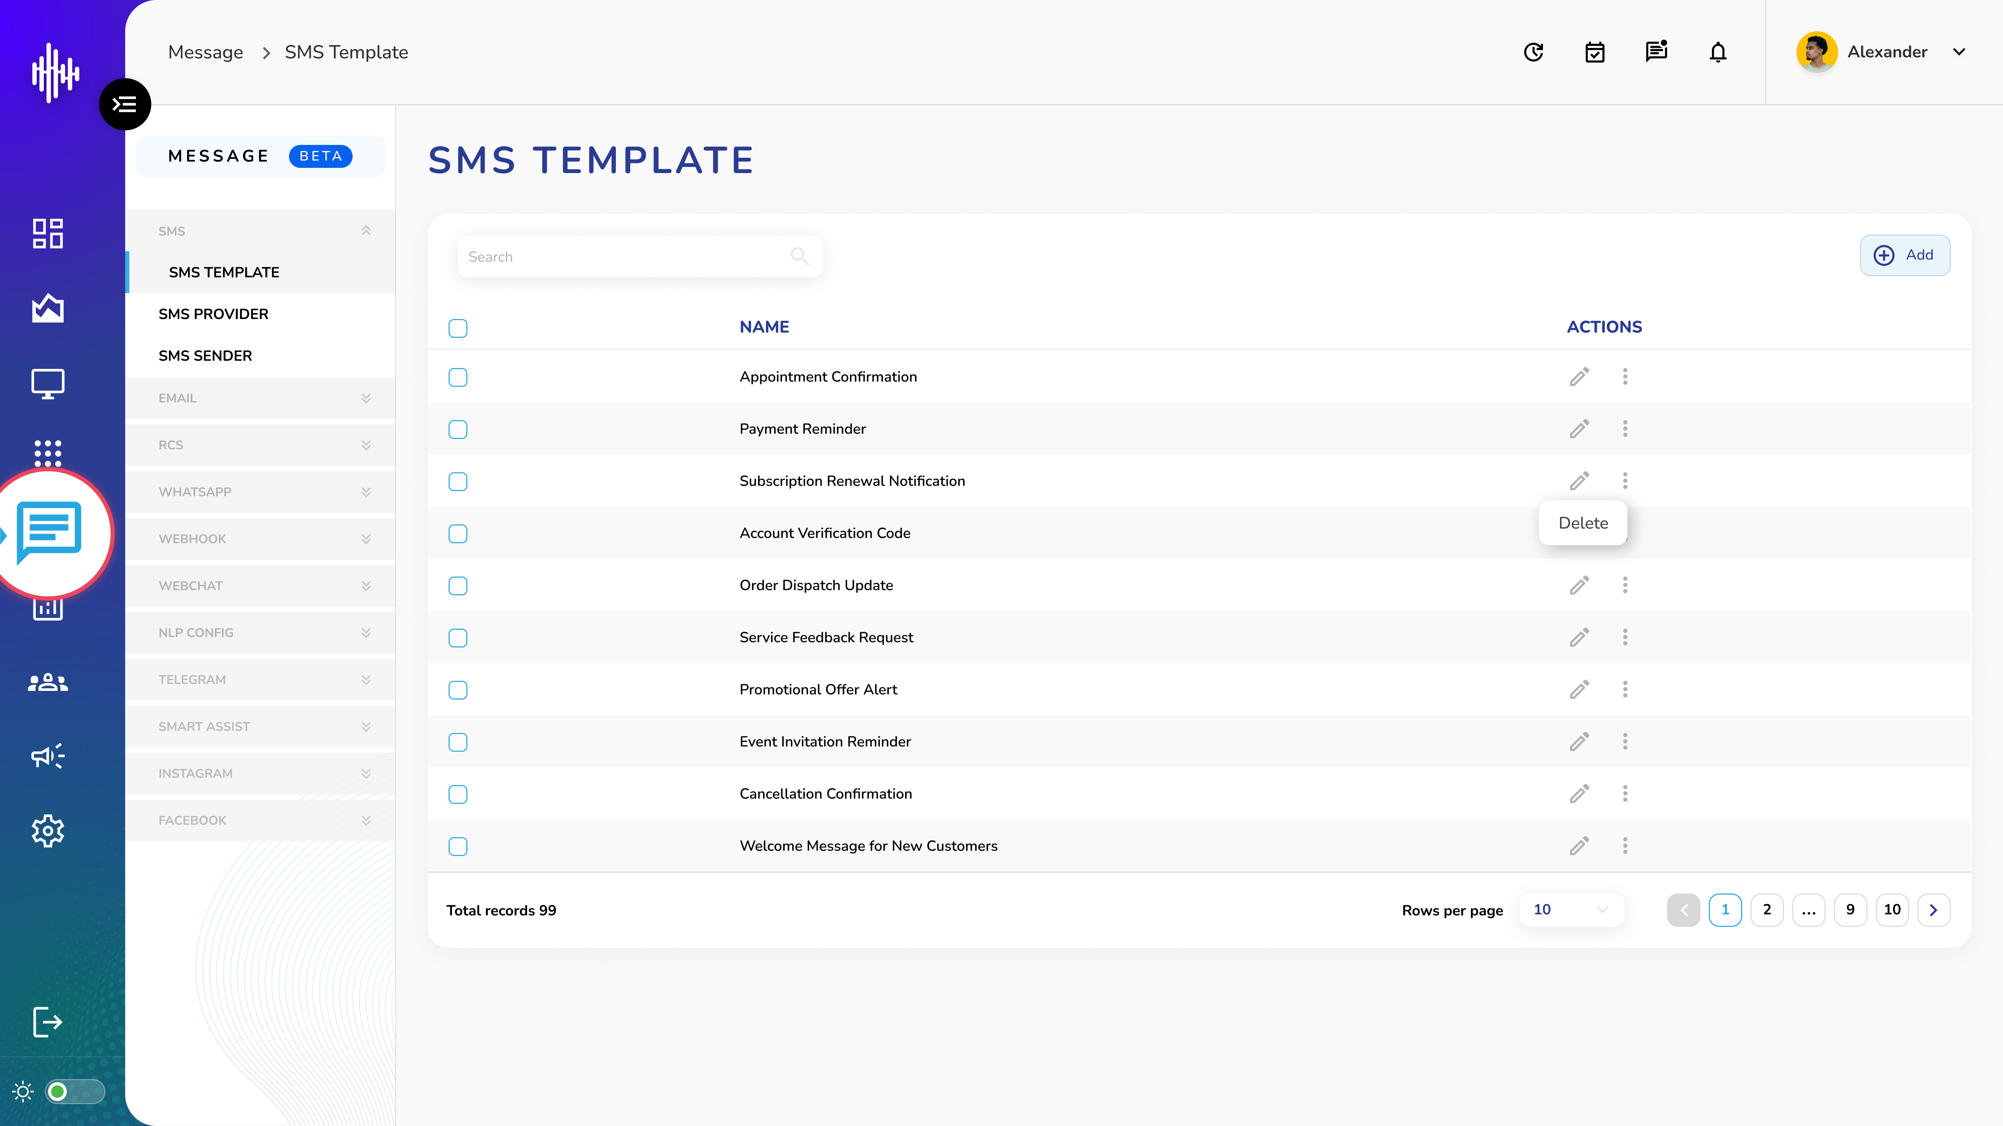Click into the Search input field
Image resolution: width=2003 pixels, height=1126 pixels.
(640, 256)
